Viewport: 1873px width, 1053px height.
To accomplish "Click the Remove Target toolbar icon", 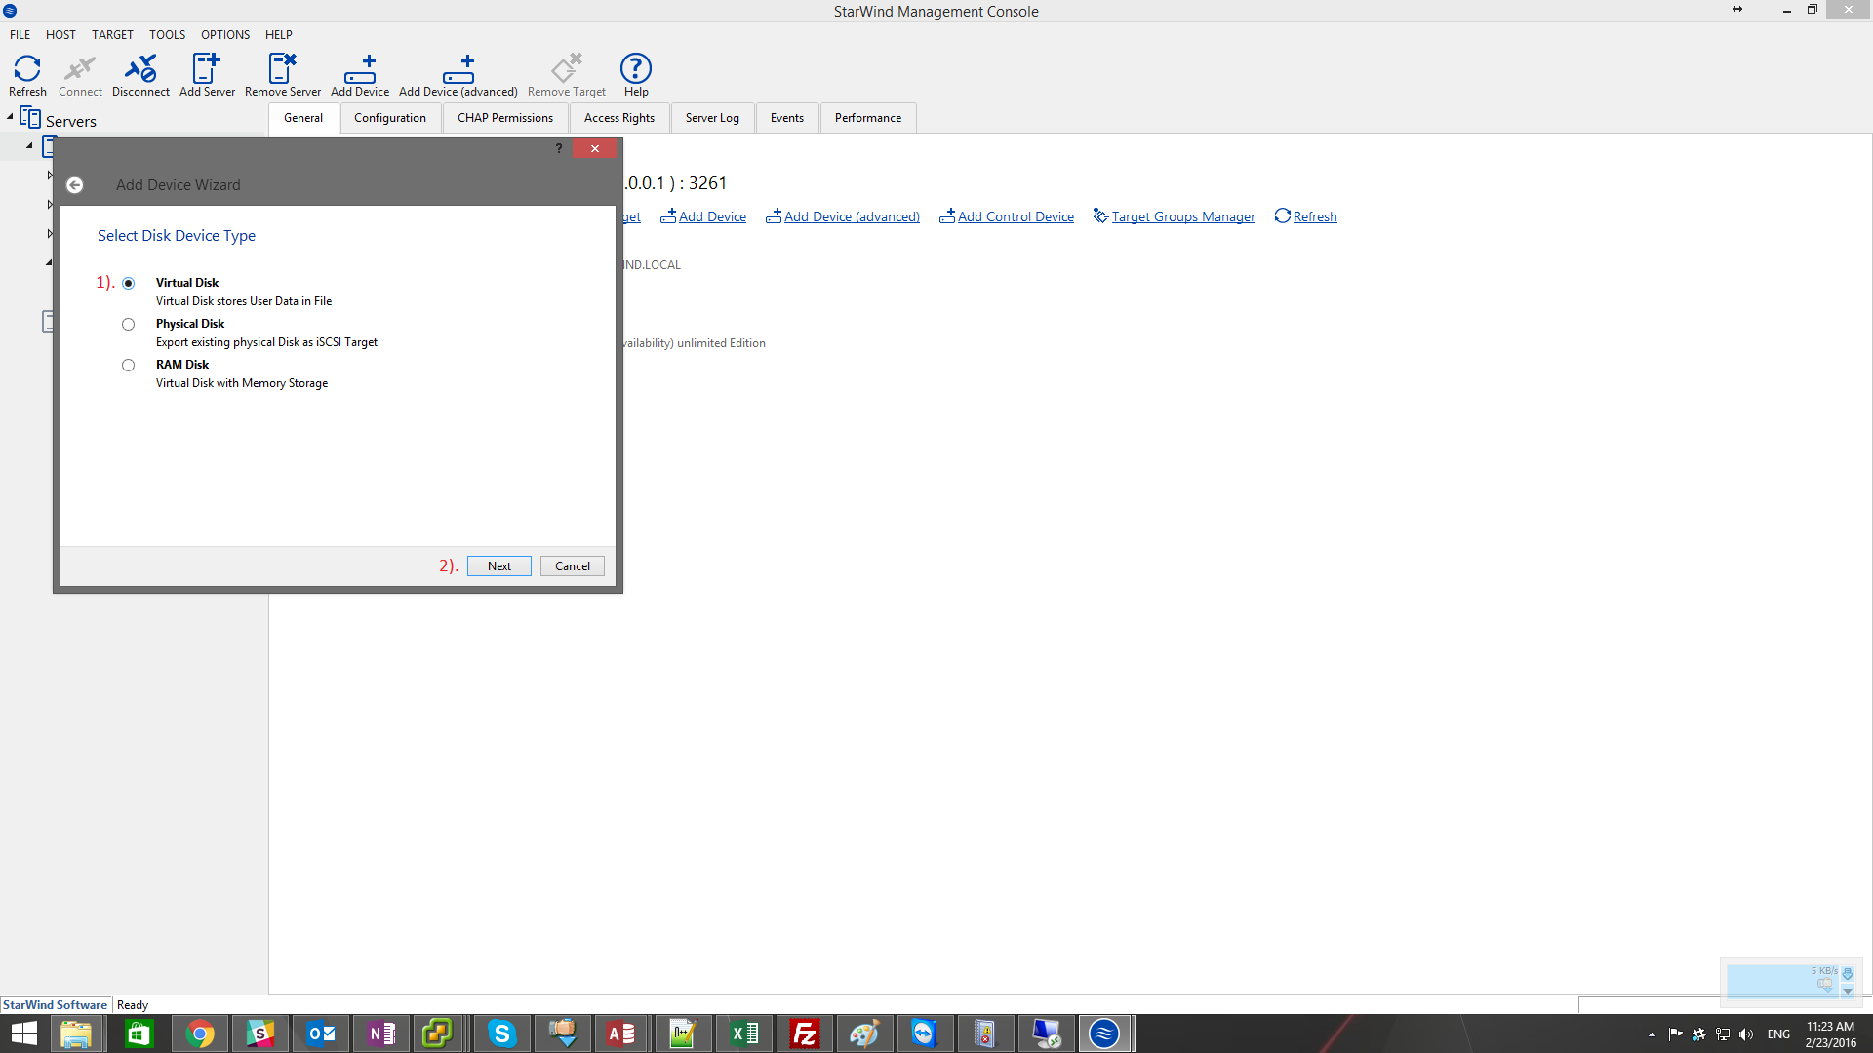I will click(x=567, y=74).
